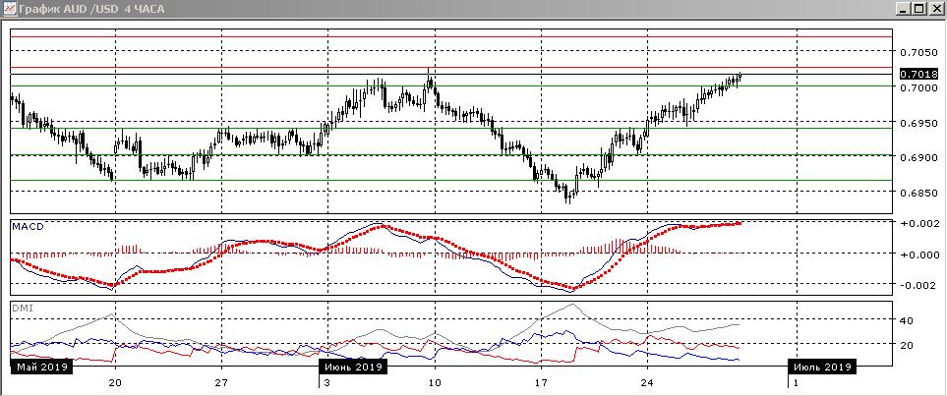Minimize the AUD/USD chart window

[902, 9]
